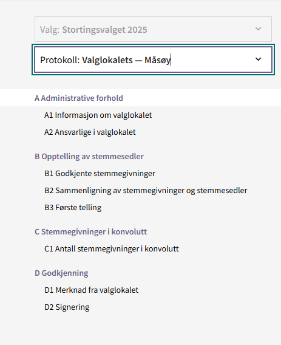Select D Godkjenning section heading

pos(61,273)
